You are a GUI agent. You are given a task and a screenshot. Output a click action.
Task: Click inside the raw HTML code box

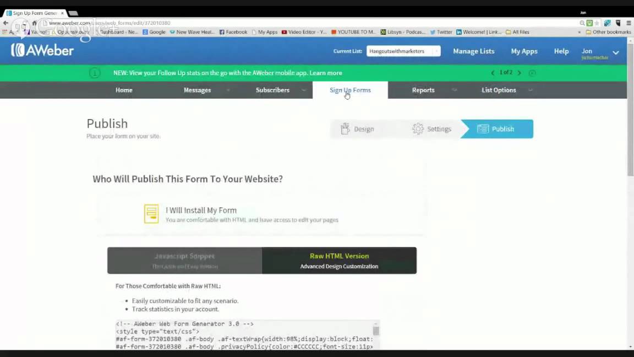tap(244, 335)
